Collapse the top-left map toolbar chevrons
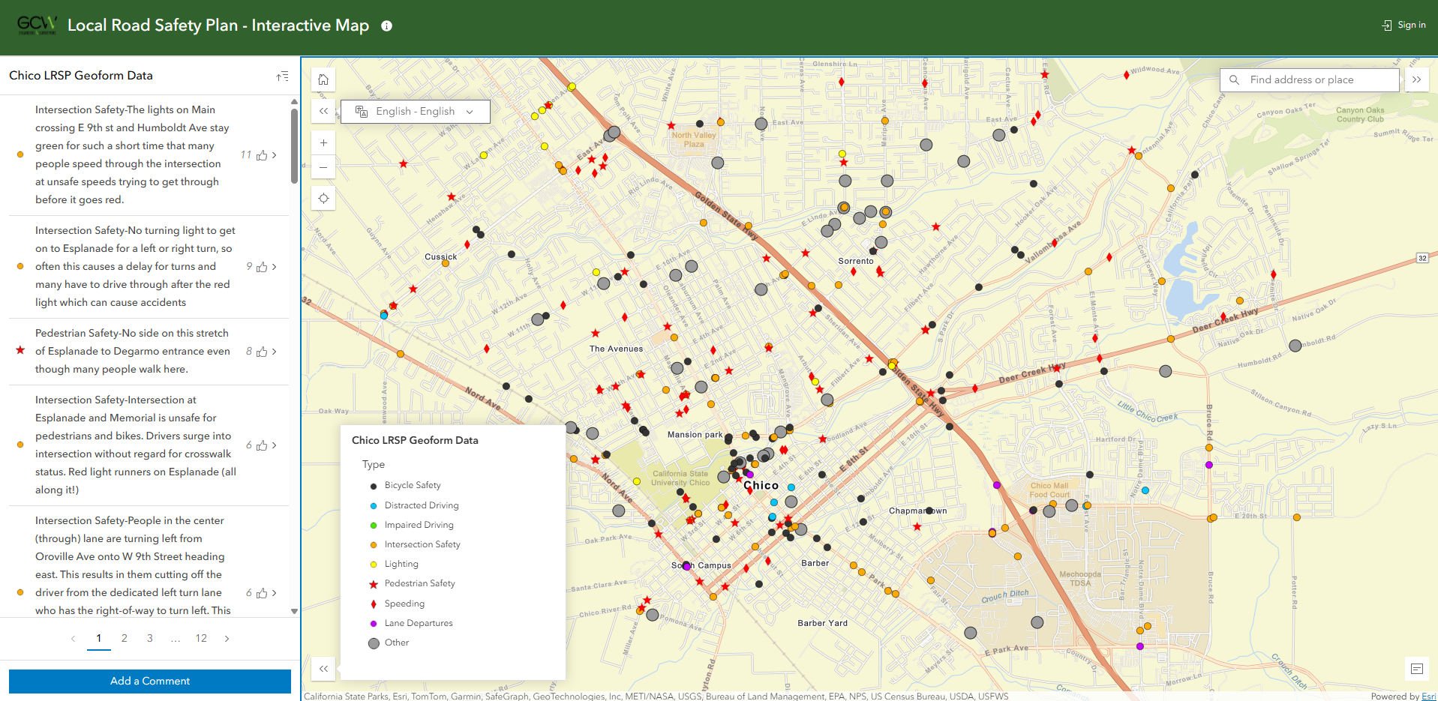Screen dimensions: 1438x701 click(323, 111)
